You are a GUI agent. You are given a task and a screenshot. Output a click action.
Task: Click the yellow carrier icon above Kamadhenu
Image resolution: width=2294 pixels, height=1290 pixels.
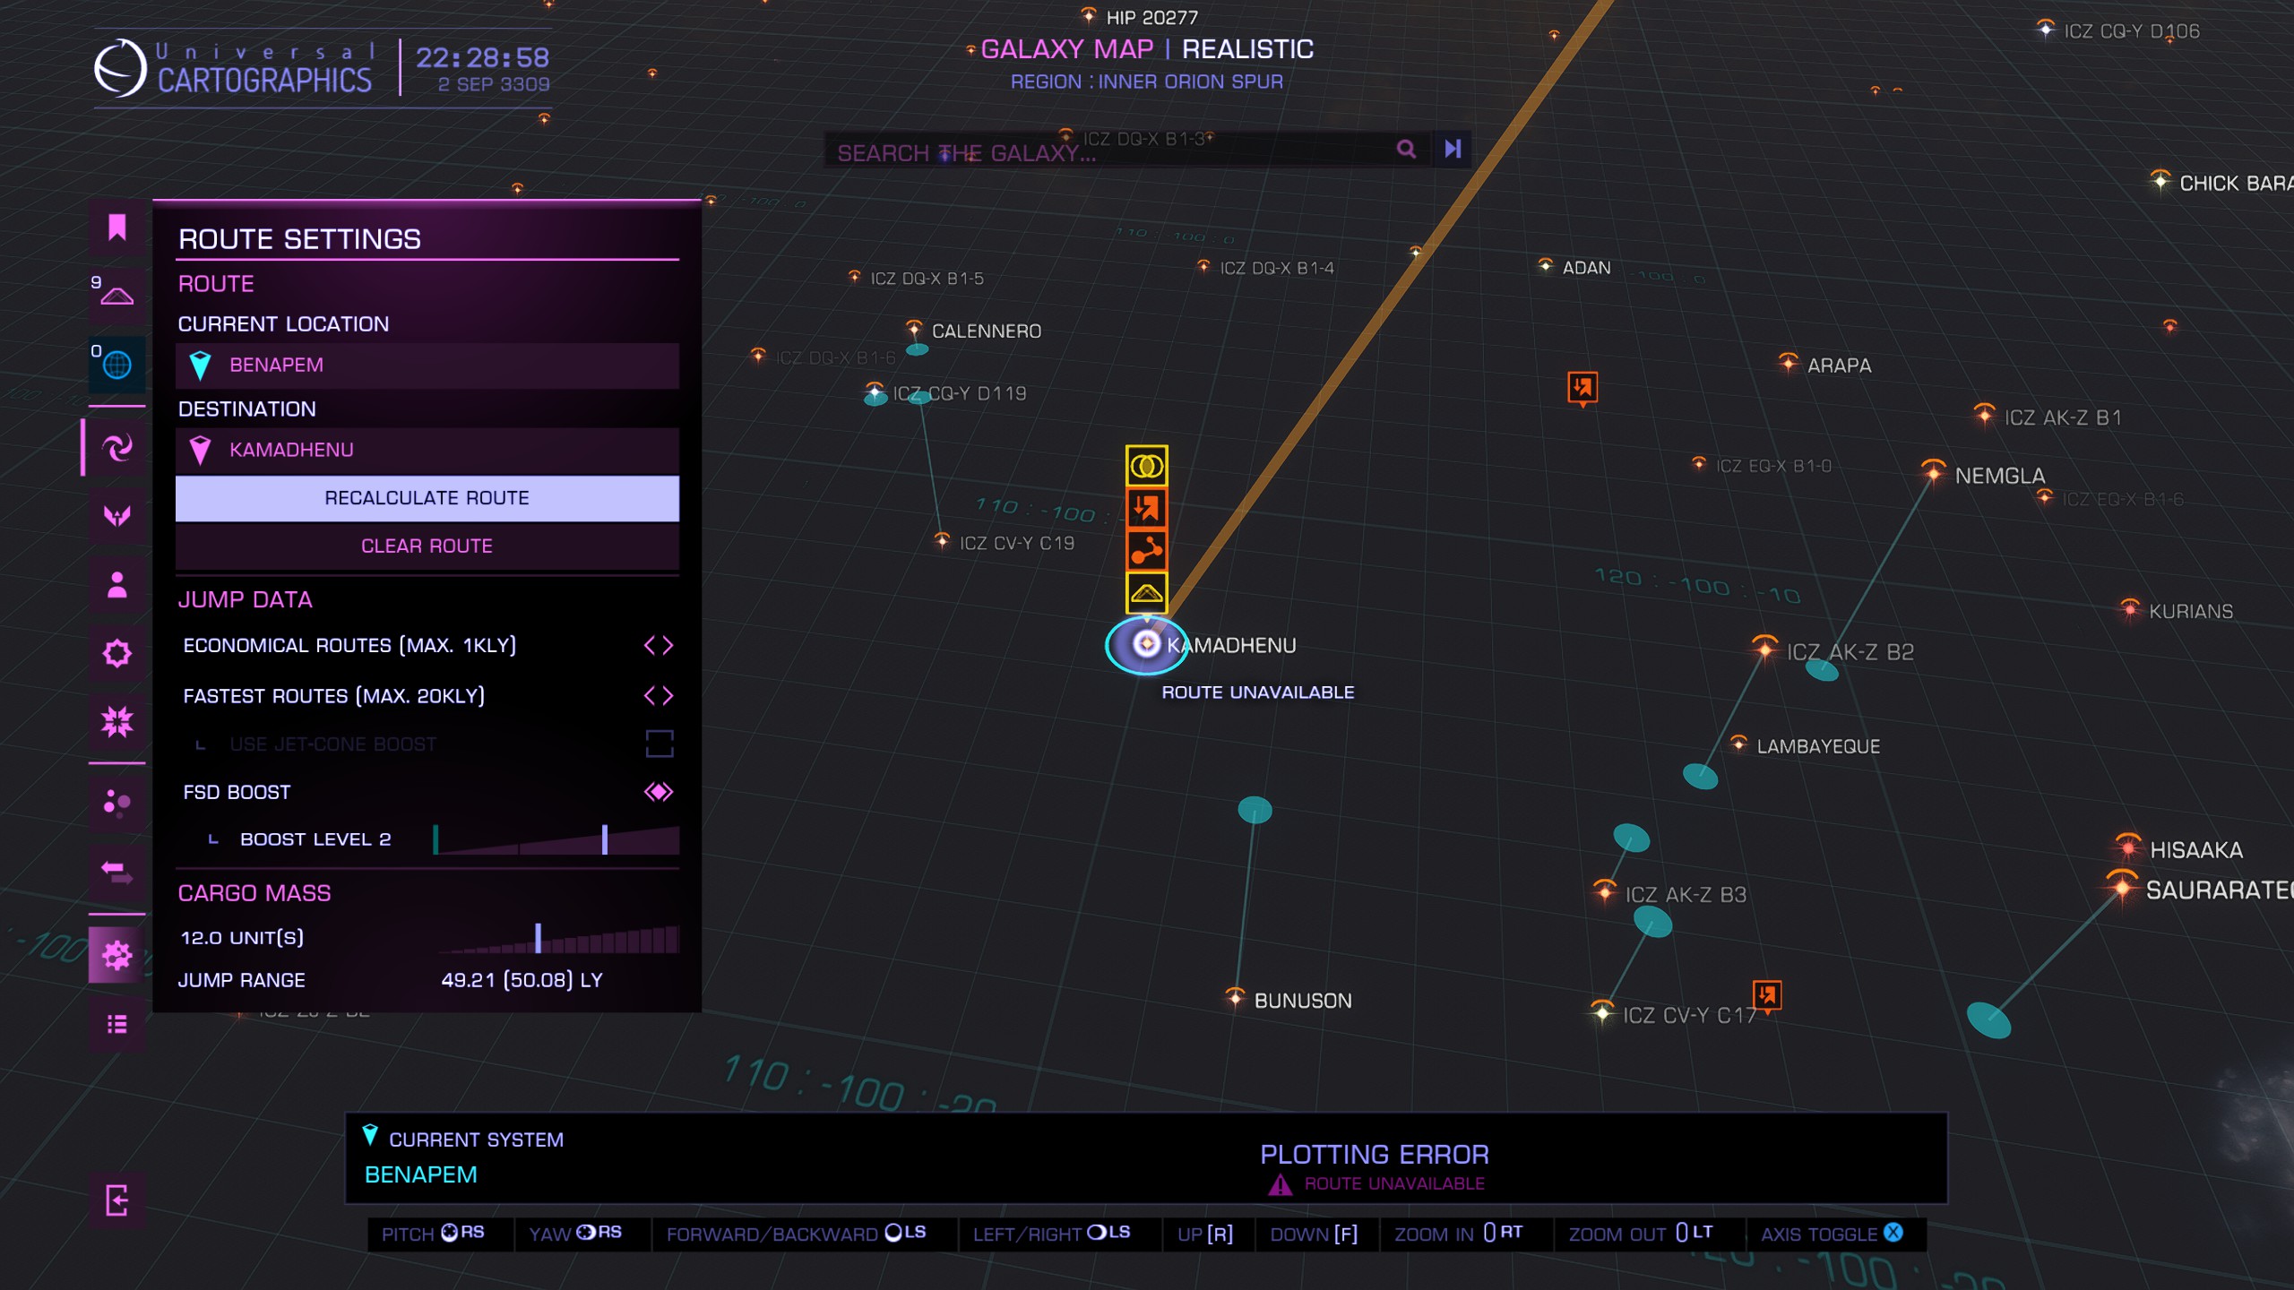click(x=1146, y=592)
